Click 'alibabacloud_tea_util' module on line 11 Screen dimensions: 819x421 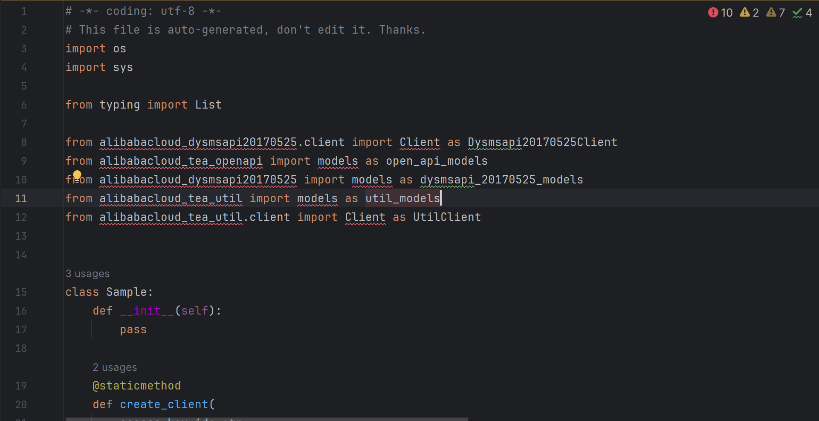pos(171,198)
